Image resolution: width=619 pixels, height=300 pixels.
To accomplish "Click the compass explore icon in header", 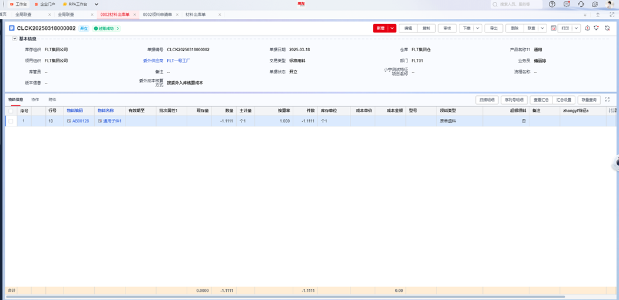I will point(595,4).
